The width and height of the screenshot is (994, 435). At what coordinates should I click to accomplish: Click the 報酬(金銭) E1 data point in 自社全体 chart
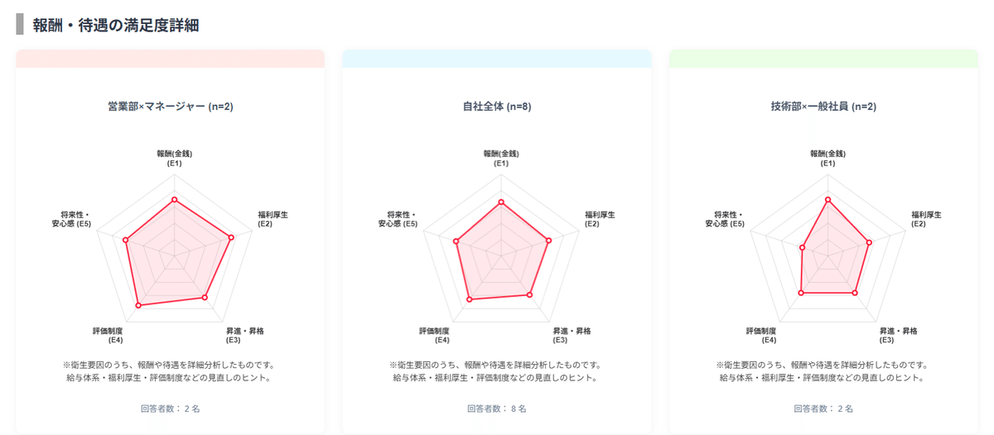coord(500,202)
